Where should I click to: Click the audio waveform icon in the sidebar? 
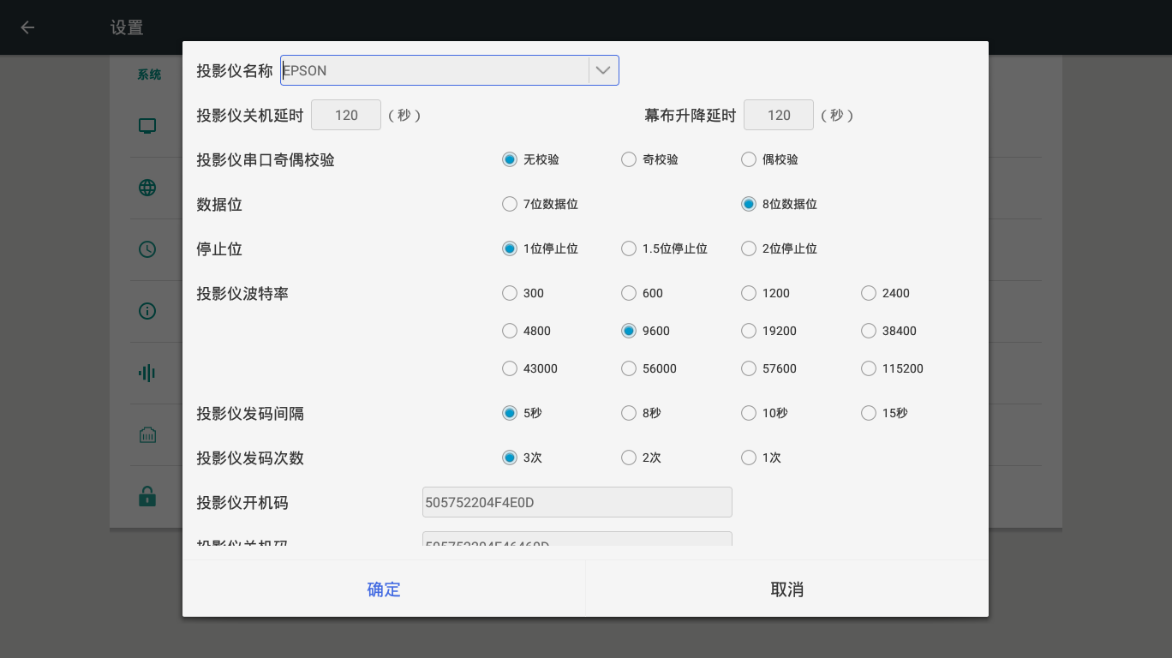(147, 373)
